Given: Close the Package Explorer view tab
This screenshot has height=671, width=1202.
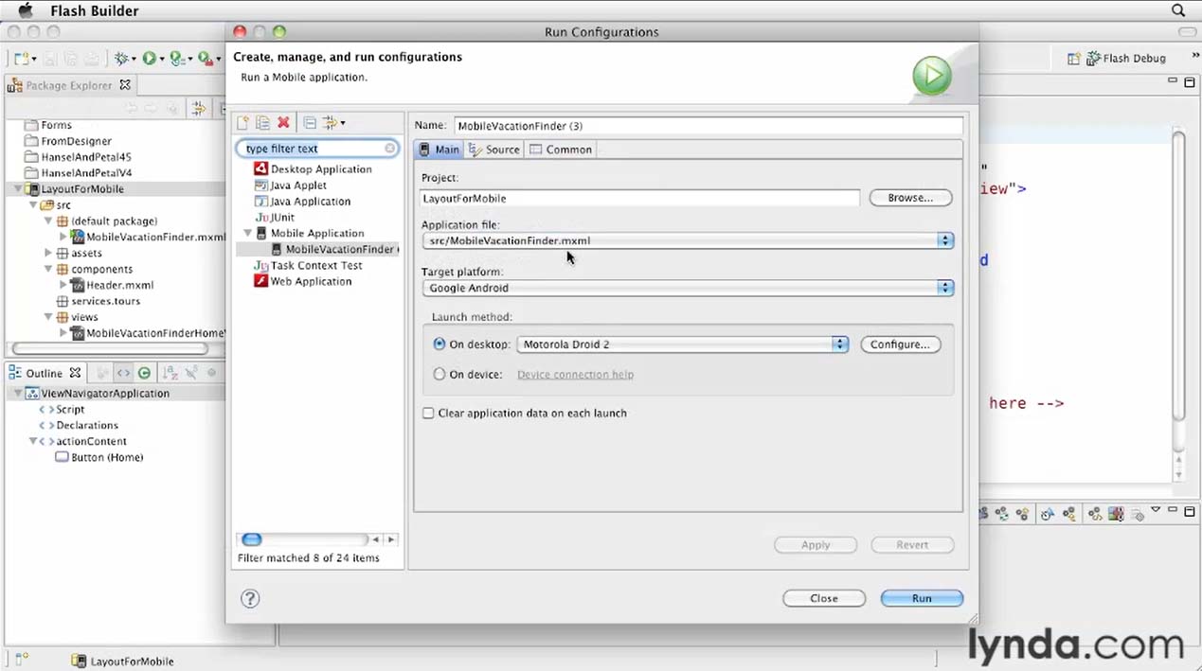Looking at the screenshot, I should coord(125,85).
